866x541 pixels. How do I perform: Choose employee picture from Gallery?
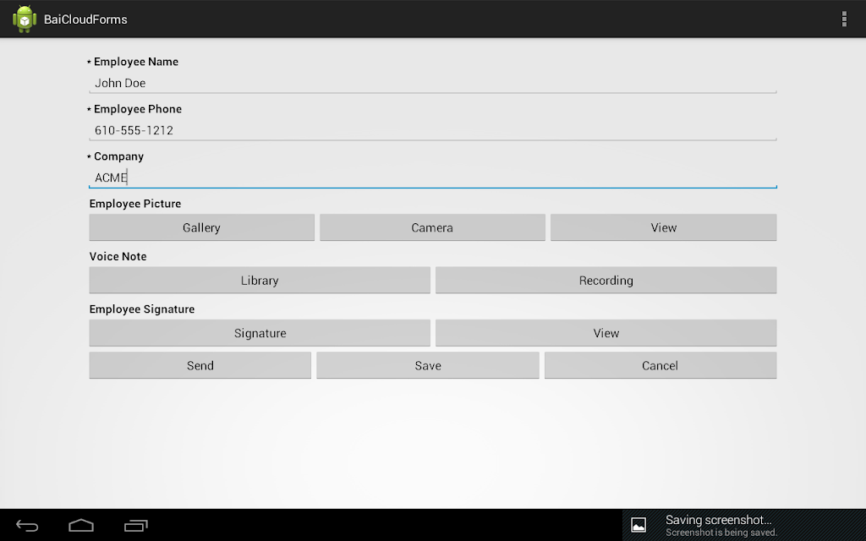tap(201, 227)
